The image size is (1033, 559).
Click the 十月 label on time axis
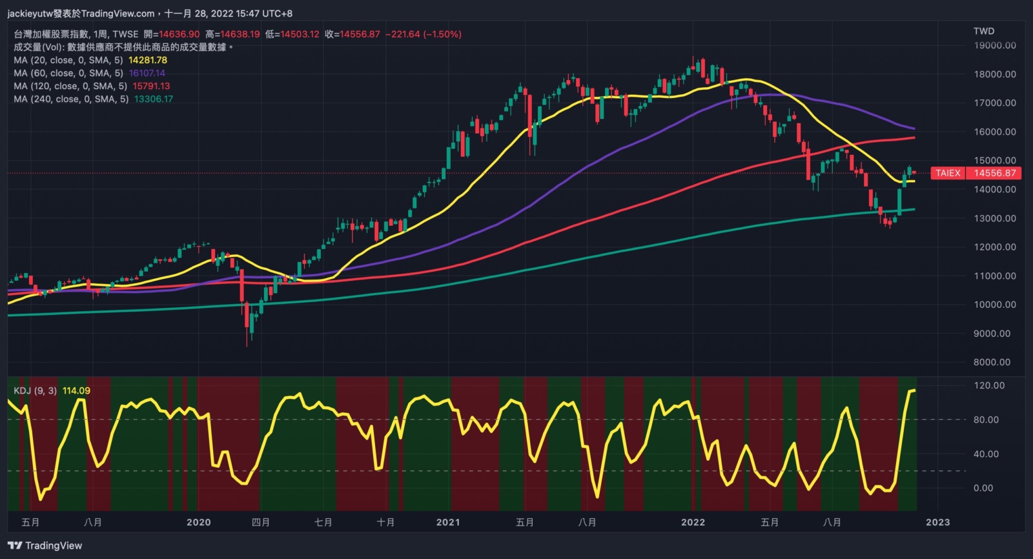[385, 522]
